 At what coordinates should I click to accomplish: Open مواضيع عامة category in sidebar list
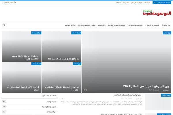[x=51, y=112]
